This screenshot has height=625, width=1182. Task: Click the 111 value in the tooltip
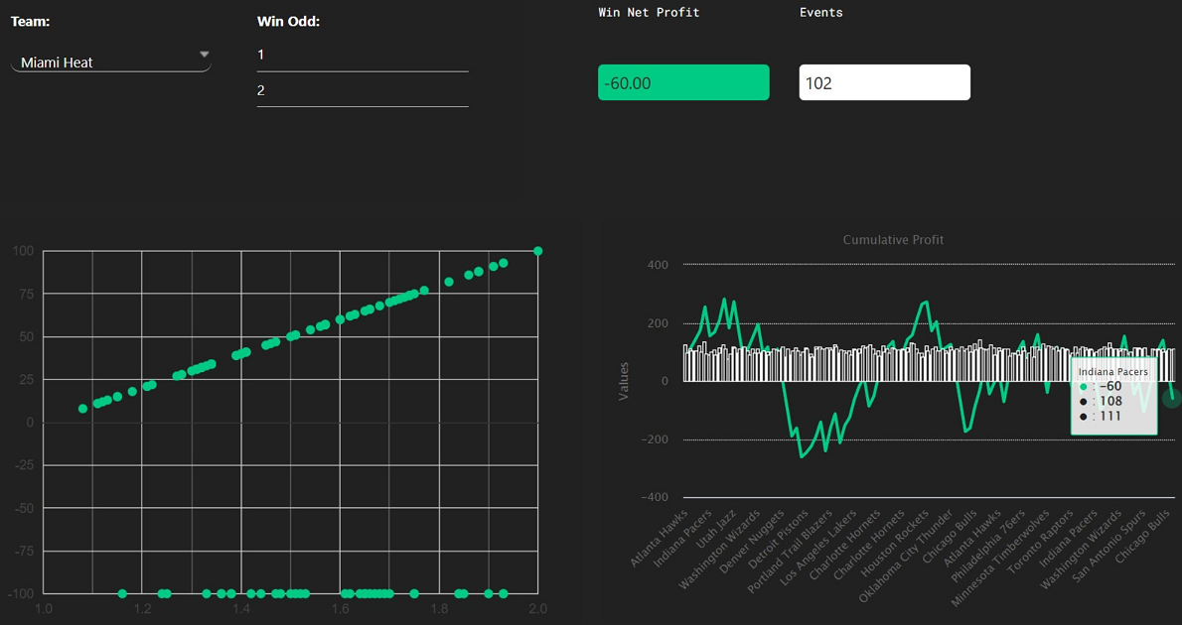[1111, 416]
